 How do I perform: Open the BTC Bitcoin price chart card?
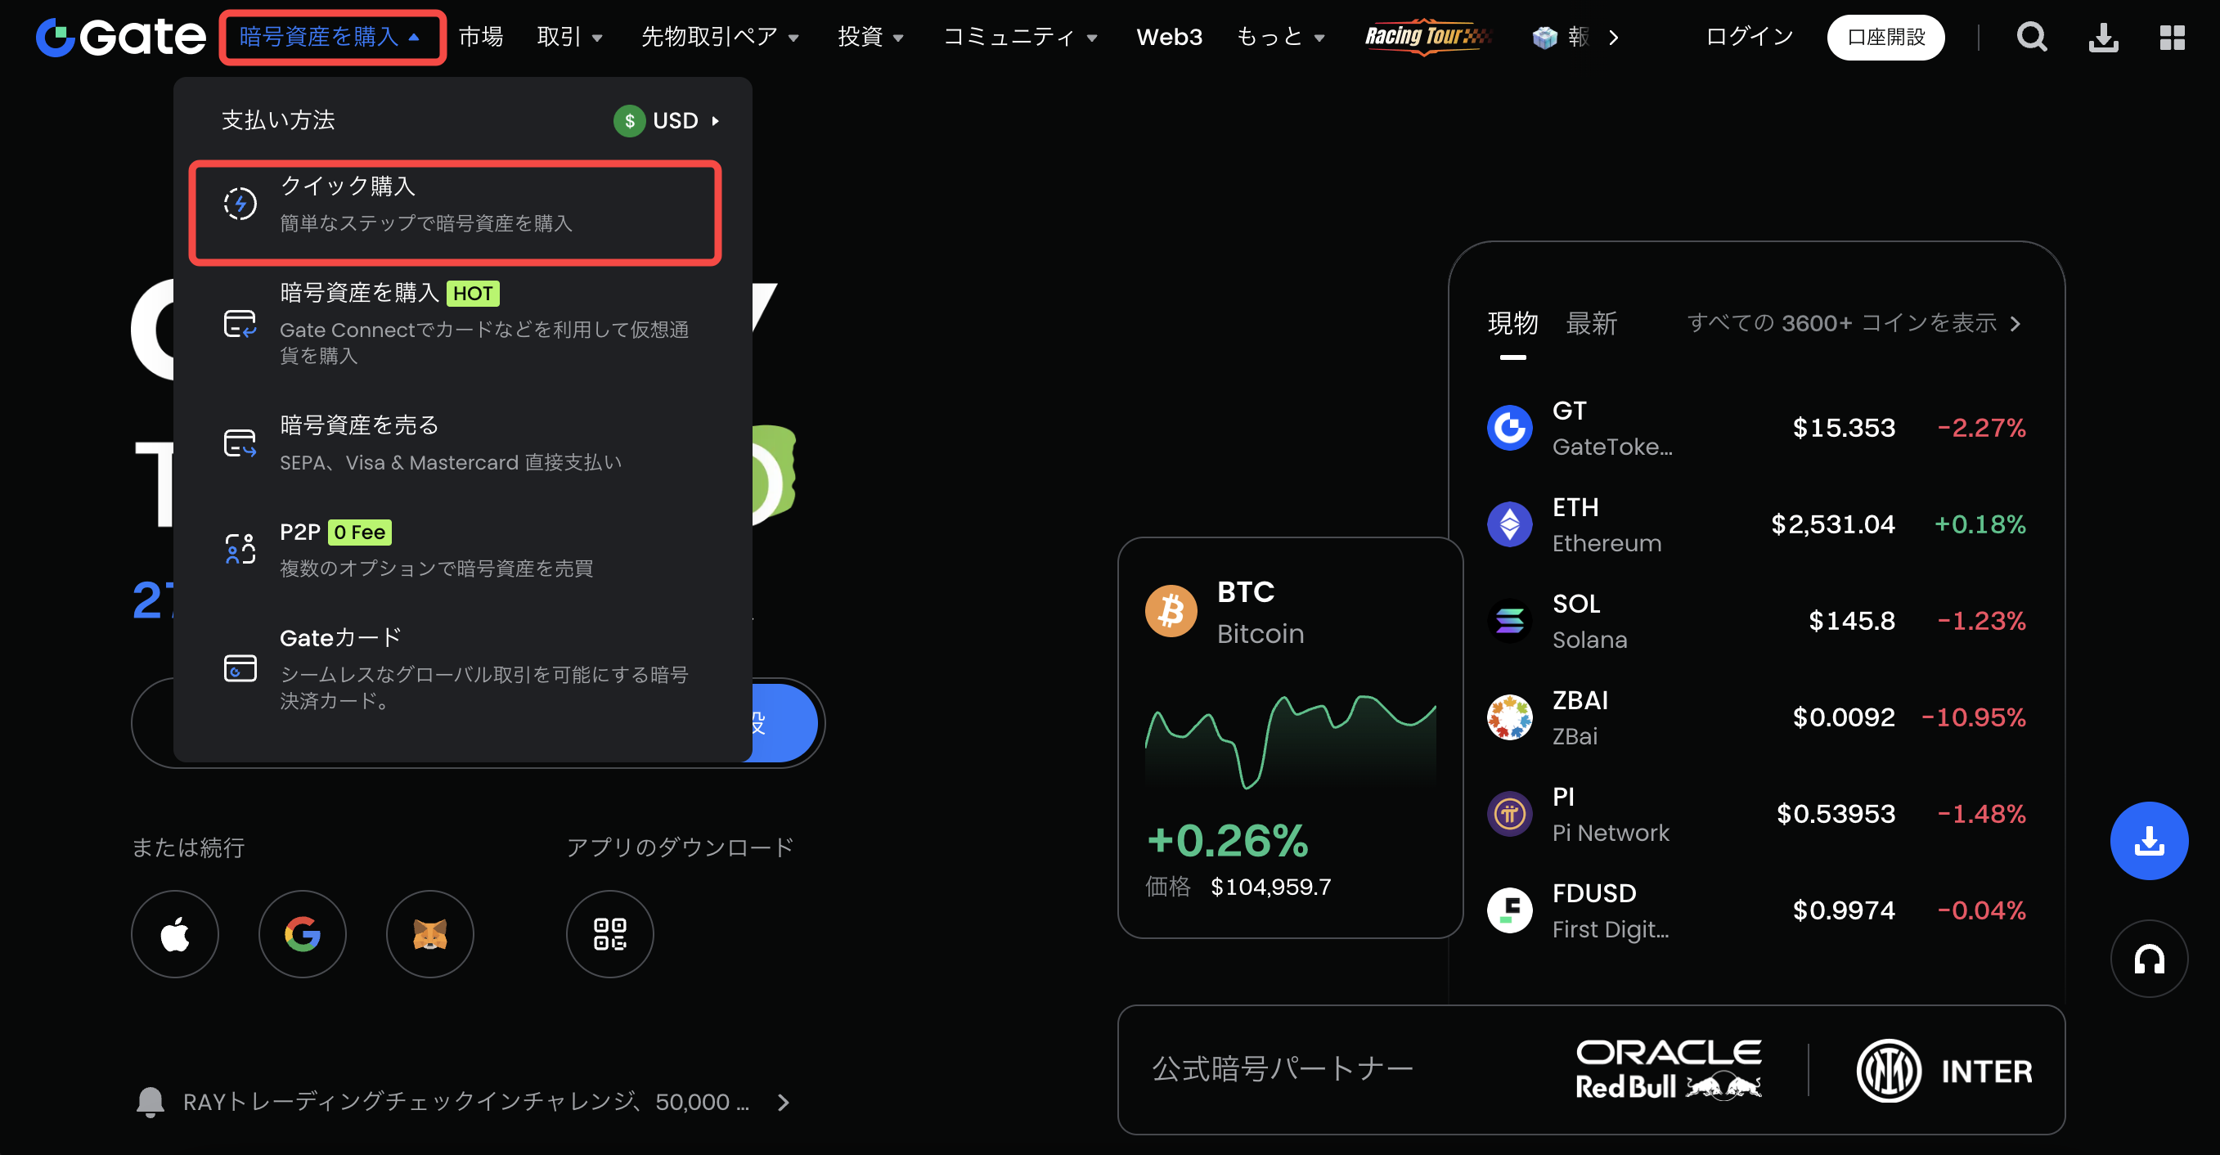pyautogui.click(x=1289, y=738)
